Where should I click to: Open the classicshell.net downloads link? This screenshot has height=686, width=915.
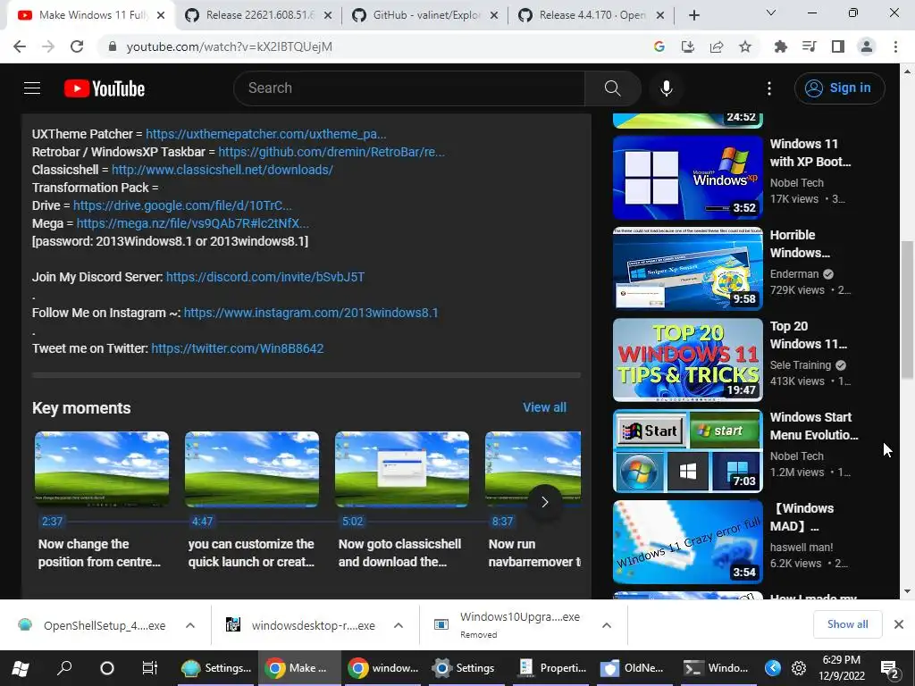(222, 170)
